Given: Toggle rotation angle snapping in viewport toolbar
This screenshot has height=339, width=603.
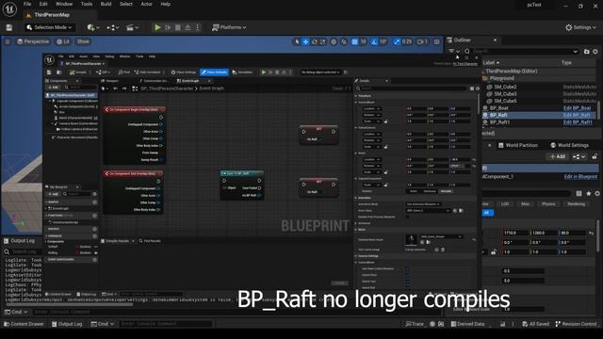Looking at the screenshot, I should pyautogui.click(x=374, y=41).
